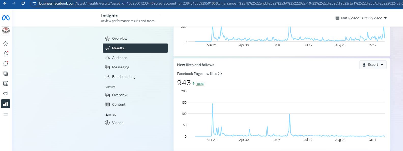Click the Insights bar chart icon
Image resolution: width=403 pixels, height=151 pixels.
pos(6,104)
